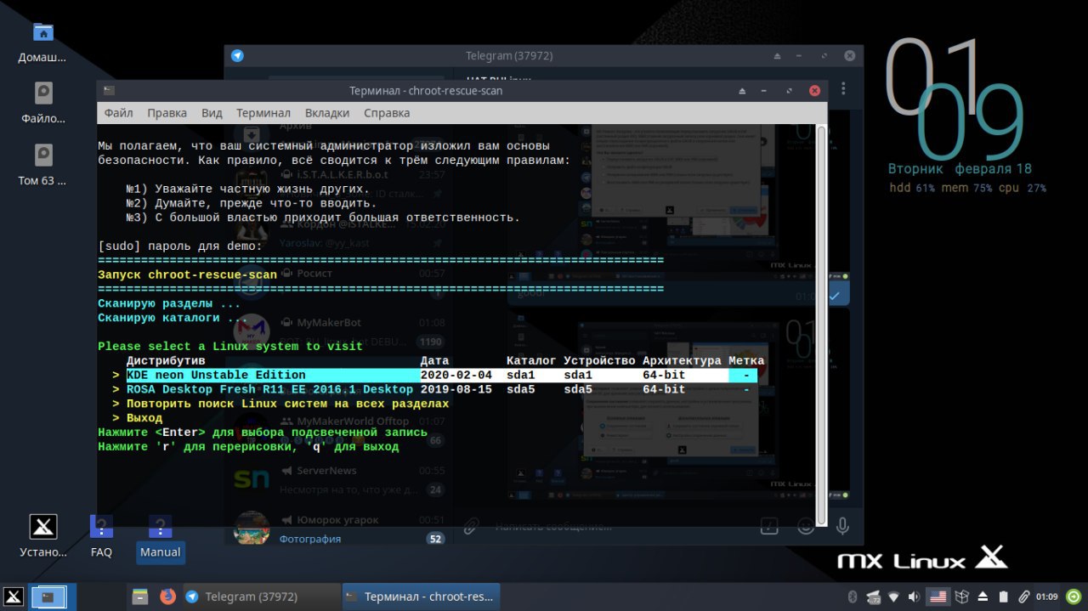This screenshot has height=611, width=1088.
Task: Click the eject removable media tray icon
Action: click(983, 597)
